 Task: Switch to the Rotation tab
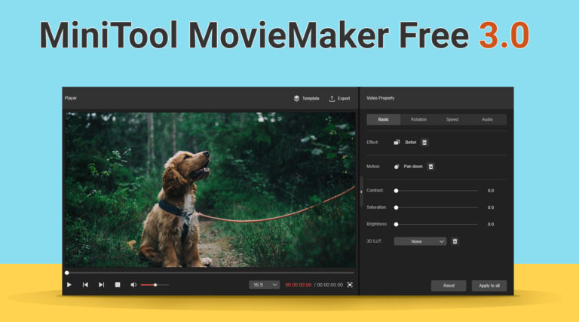coord(418,119)
